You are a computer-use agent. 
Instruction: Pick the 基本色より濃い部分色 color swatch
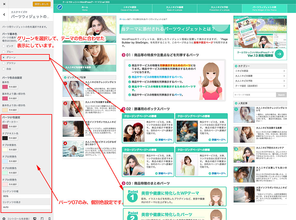[5, 98]
